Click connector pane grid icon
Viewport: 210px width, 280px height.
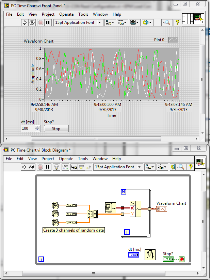pyautogui.click(x=187, y=19)
